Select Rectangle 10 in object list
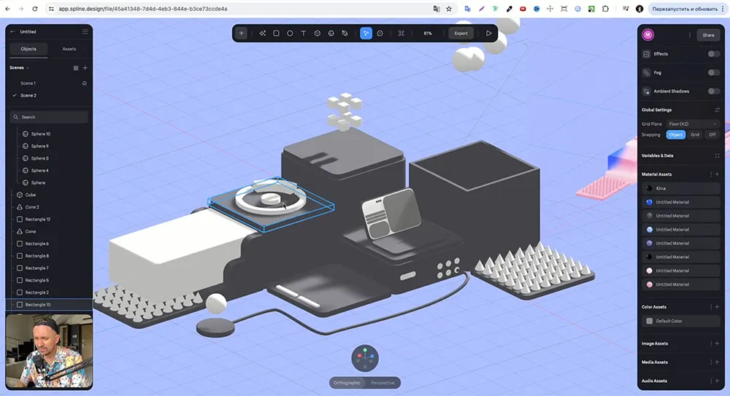The width and height of the screenshot is (730, 396). pos(38,305)
